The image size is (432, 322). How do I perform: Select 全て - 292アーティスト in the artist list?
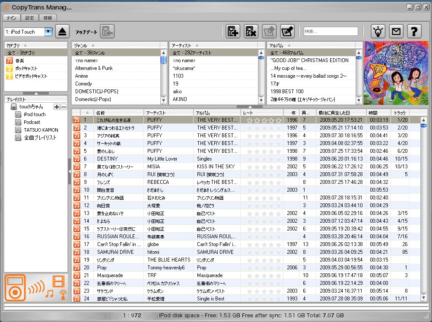(213, 53)
